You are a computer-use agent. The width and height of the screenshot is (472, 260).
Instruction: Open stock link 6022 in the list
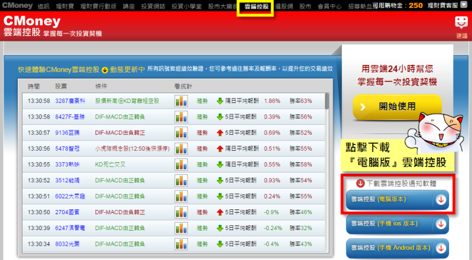(70, 197)
